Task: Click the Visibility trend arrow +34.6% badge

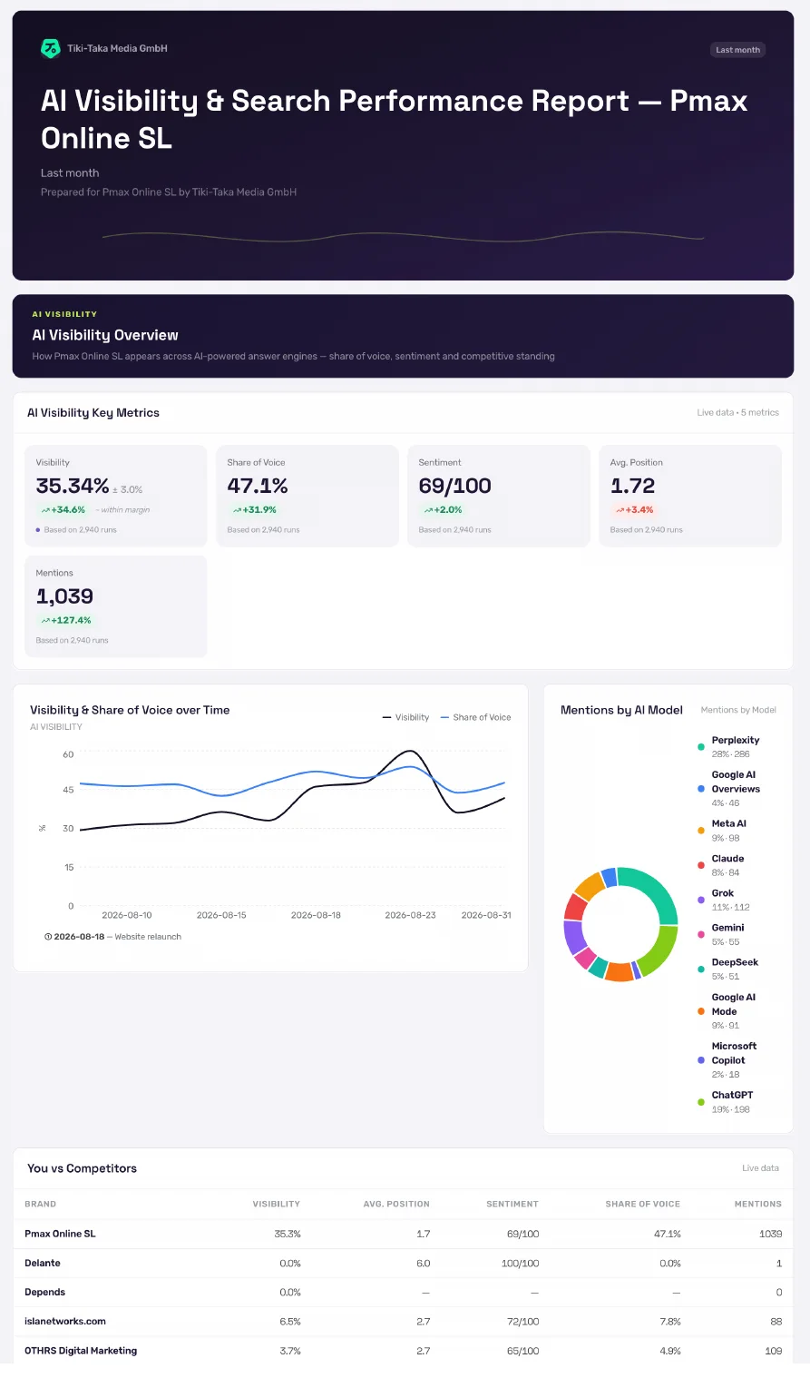Action: coord(63,510)
